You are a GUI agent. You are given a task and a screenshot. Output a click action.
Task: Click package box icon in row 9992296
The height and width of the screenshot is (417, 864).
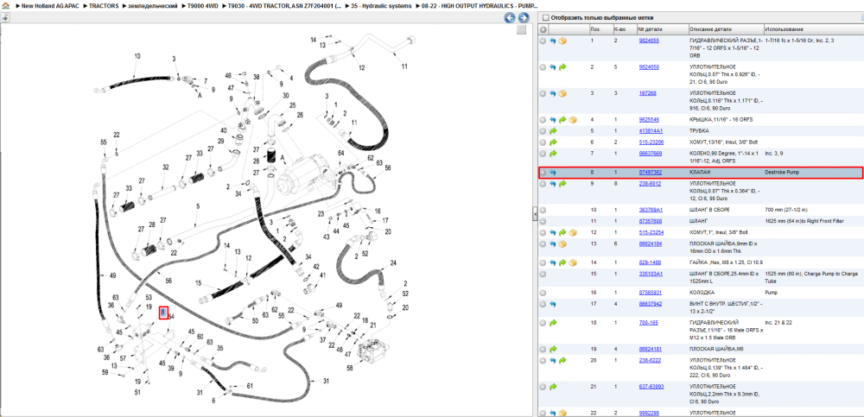(x=562, y=413)
